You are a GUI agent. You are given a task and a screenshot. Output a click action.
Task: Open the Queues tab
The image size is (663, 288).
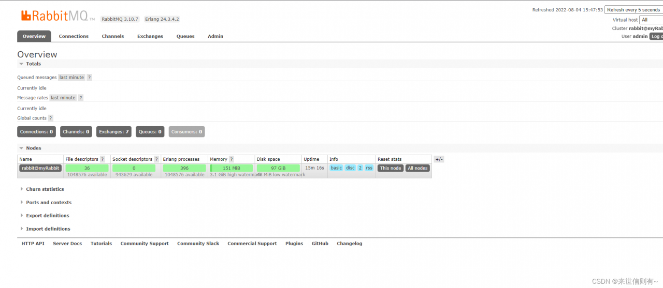point(185,36)
